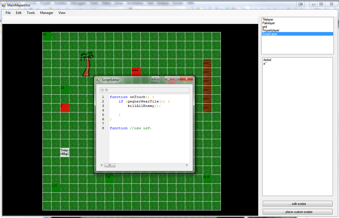Click the ScriptEditor window title icon
This screenshot has width=339, height=218.
click(x=98, y=80)
